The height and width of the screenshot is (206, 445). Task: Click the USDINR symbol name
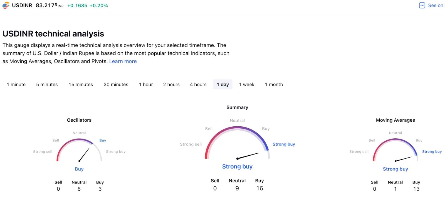pos(22,5)
